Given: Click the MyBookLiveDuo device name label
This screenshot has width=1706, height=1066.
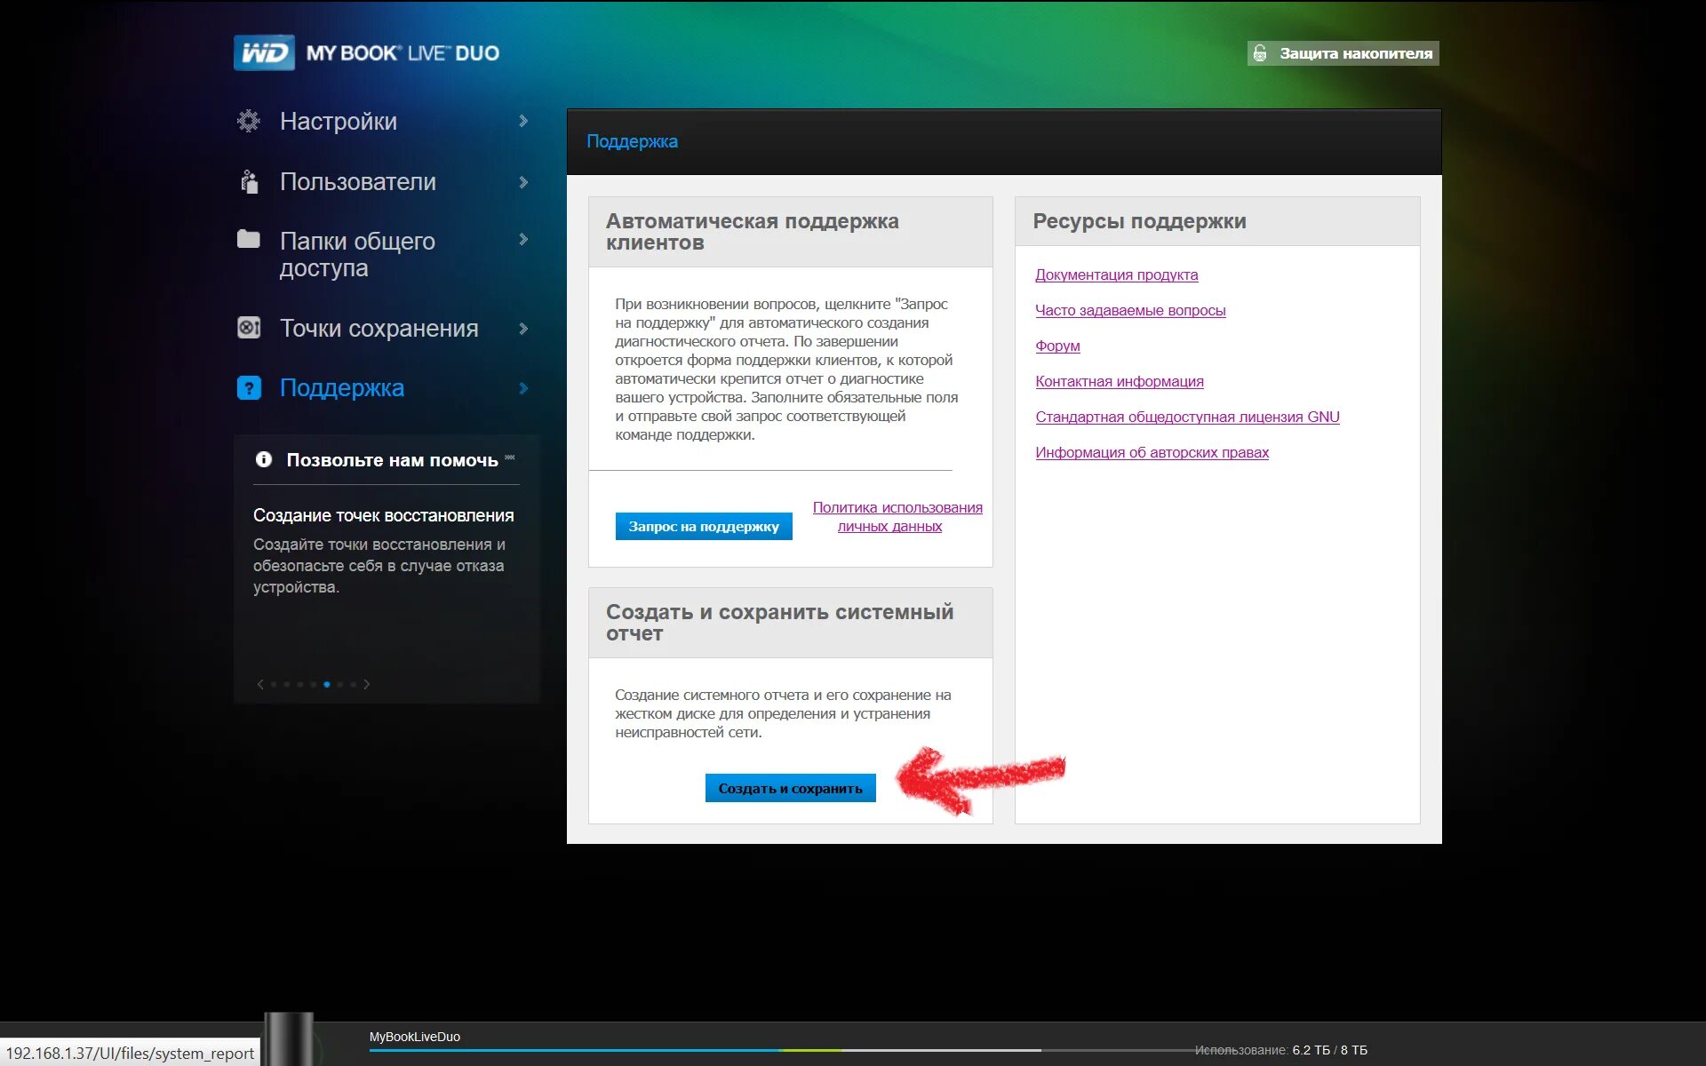Looking at the screenshot, I should (415, 1037).
